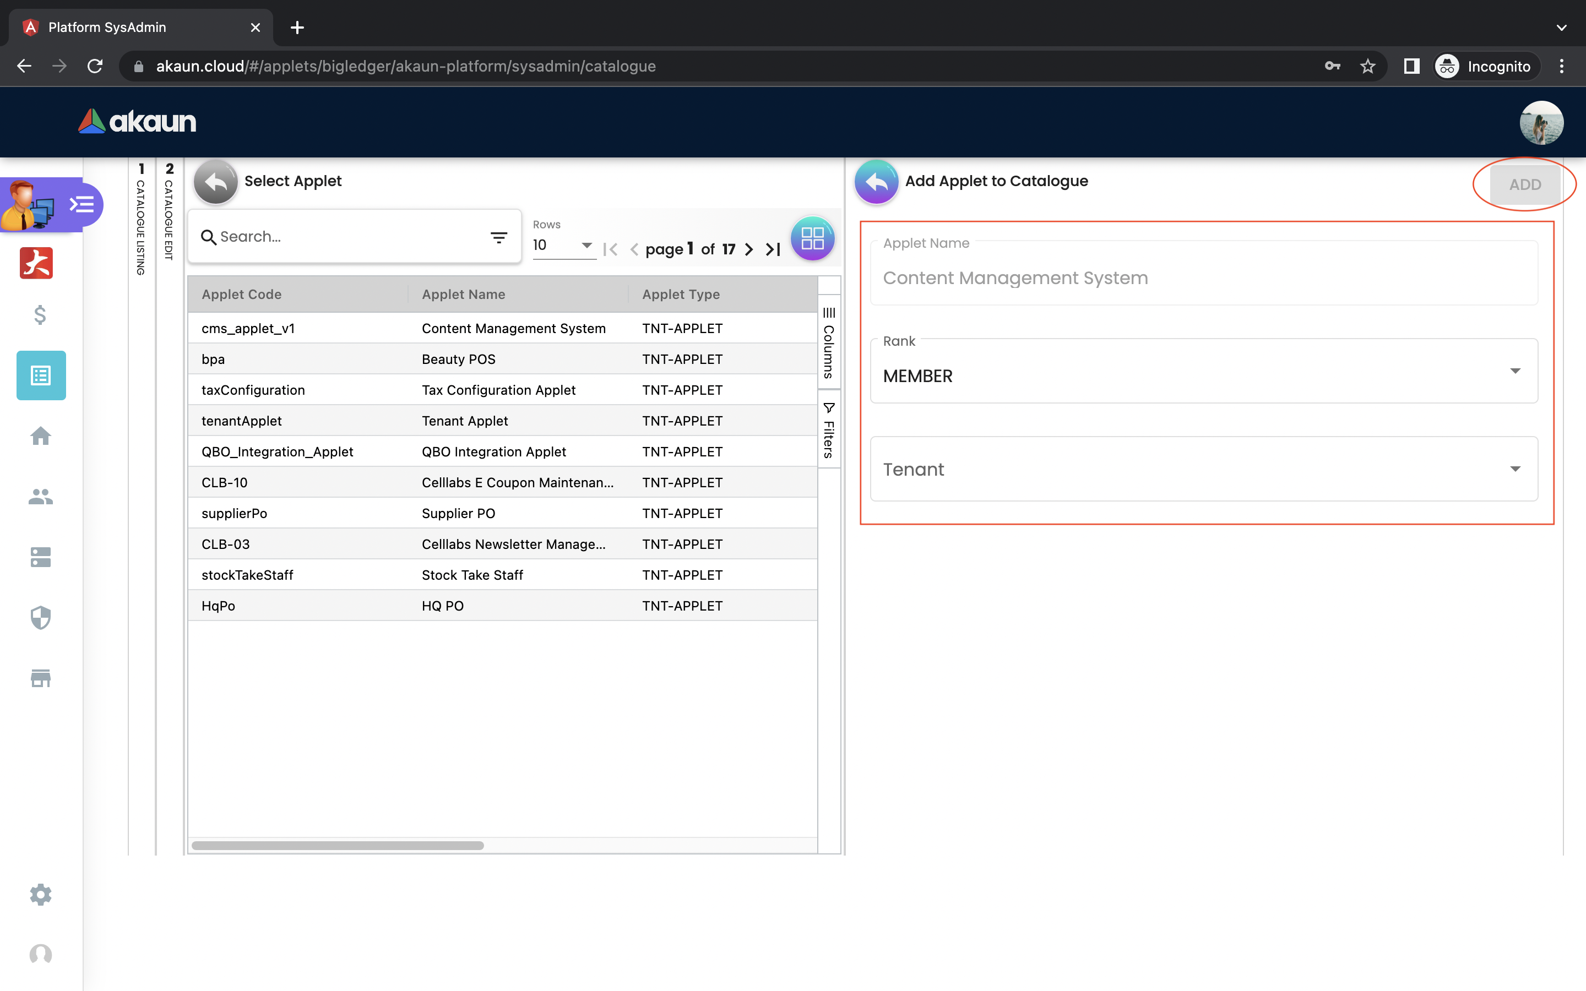The height and width of the screenshot is (991, 1586).
Task: Toggle the sidebar menu collapse button
Action: [x=82, y=204]
